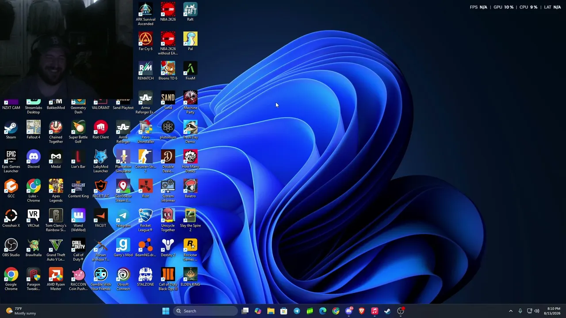Select the Revo Uninstaller desktop icon
Viewport: 566px width, 318px height.
click(x=145, y=132)
